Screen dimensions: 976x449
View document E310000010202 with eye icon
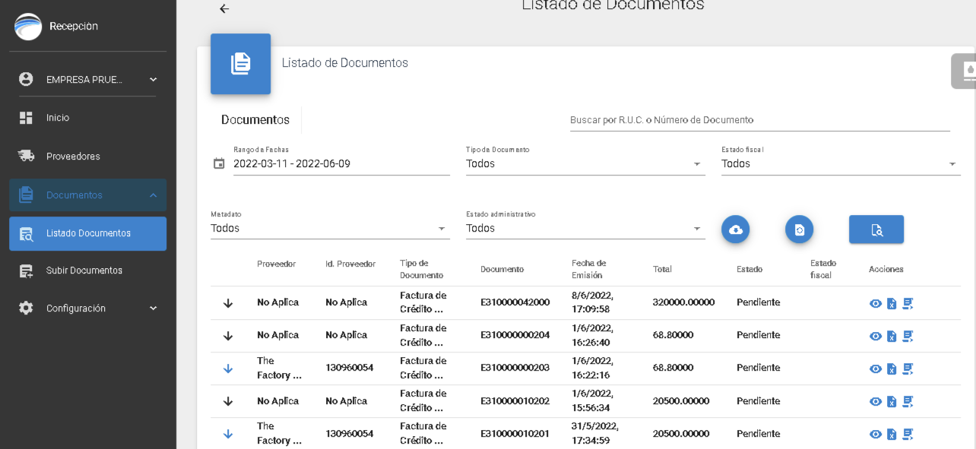pyautogui.click(x=876, y=402)
